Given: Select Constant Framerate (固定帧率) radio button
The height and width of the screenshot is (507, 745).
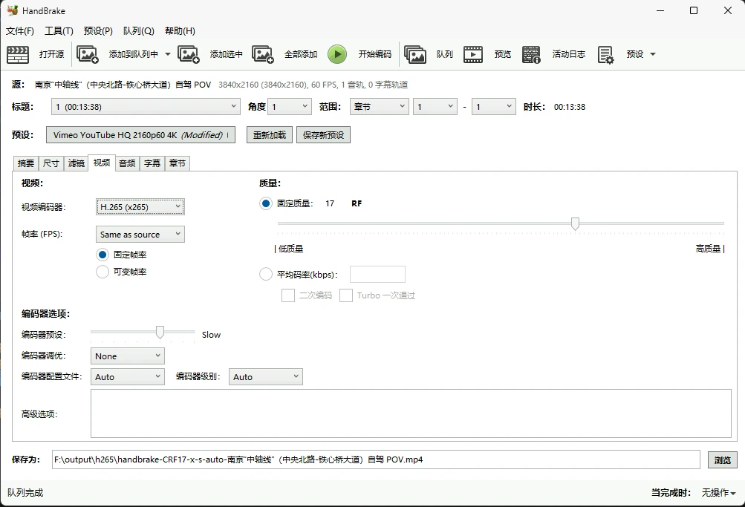Looking at the screenshot, I should tap(103, 255).
